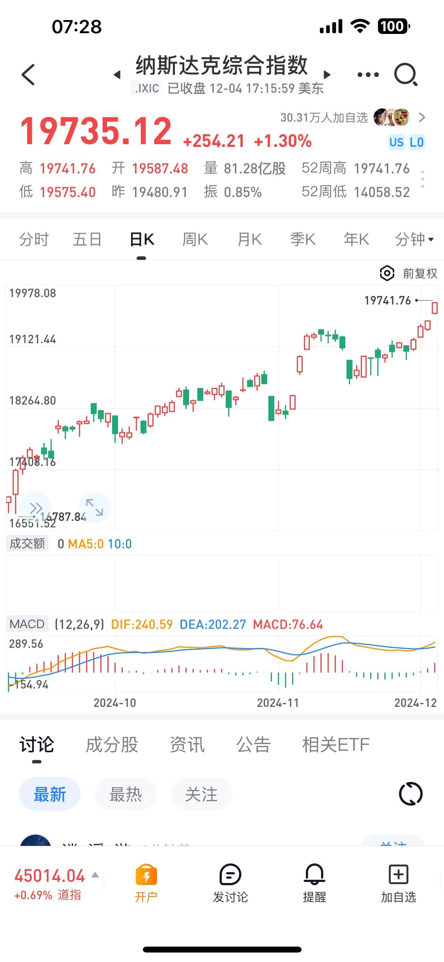444x962 pixels.
Task: View users who added to watchlist avatars
Action: (391, 117)
